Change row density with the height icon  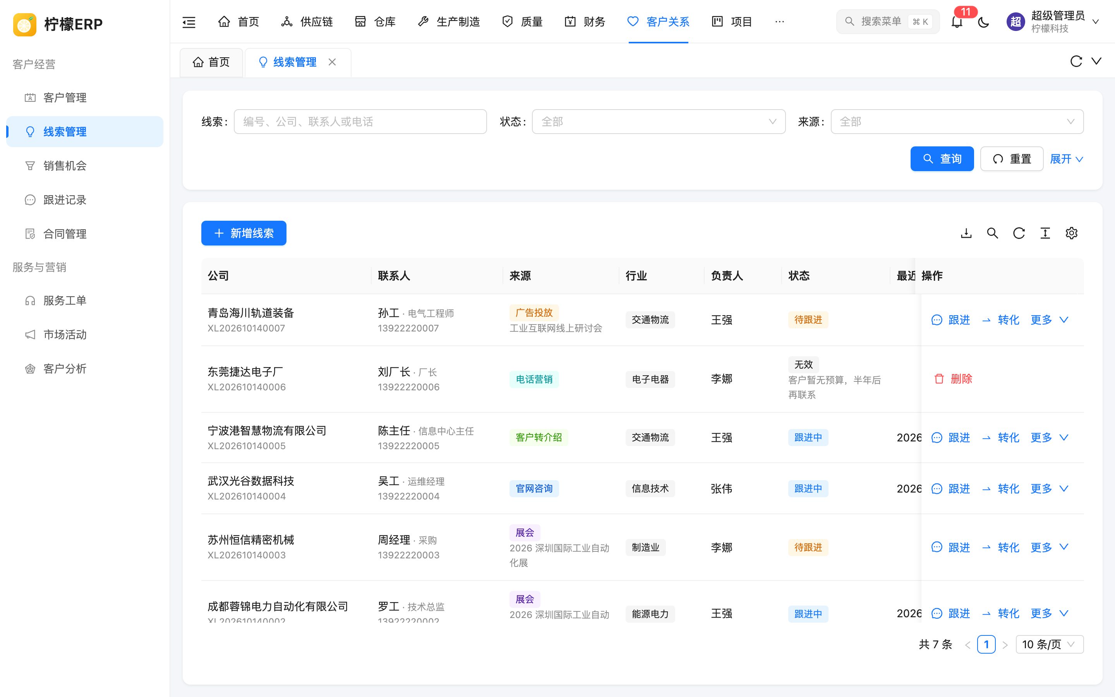[x=1045, y=233]
